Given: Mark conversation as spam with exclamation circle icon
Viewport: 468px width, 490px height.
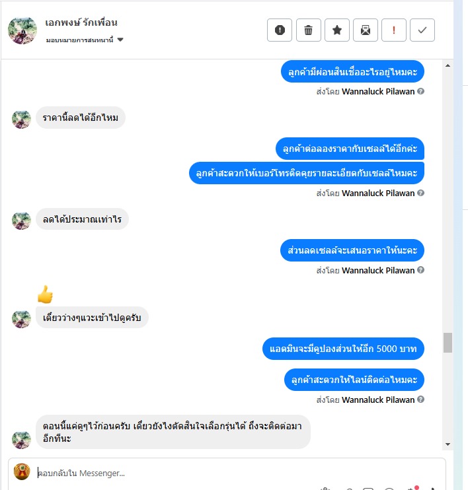Looking at the screenshot, I should 280,30.
